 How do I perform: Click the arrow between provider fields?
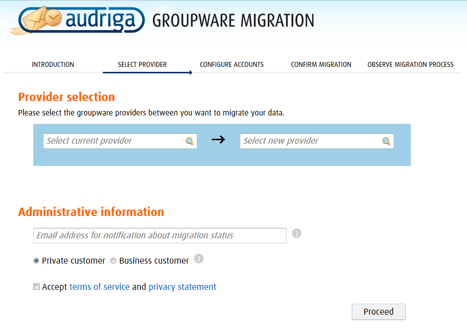(x=218, y=140)
